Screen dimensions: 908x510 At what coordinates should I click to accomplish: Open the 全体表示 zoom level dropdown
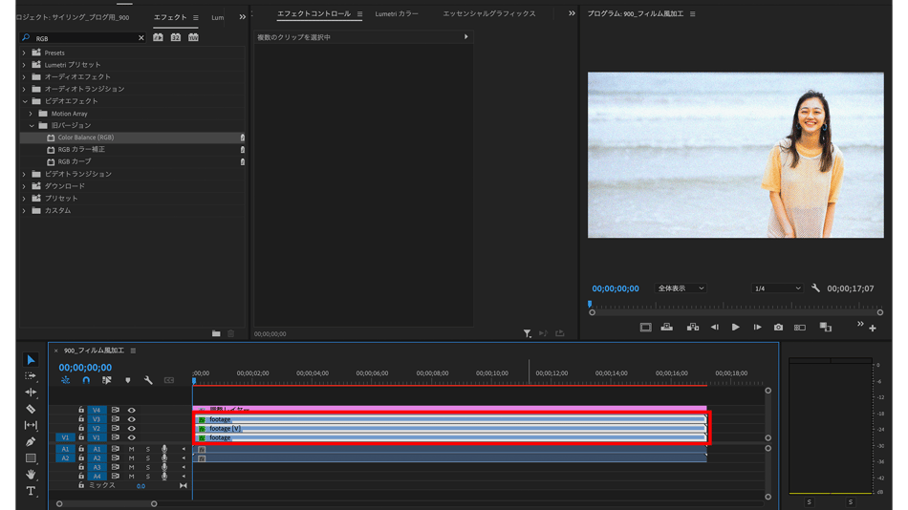[681, 288]
